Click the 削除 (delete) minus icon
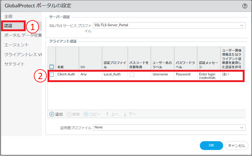 [69, 114]
